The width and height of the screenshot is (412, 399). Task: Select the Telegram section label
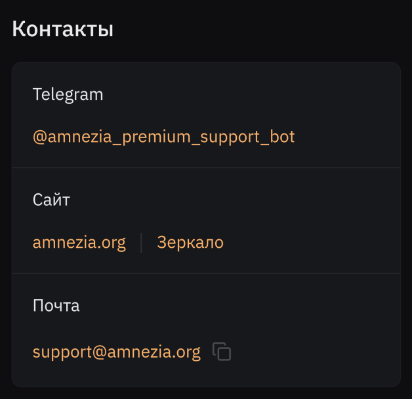click(68, 94)
